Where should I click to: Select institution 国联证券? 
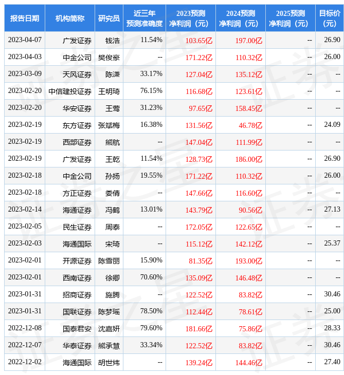(x=77, y=312)
